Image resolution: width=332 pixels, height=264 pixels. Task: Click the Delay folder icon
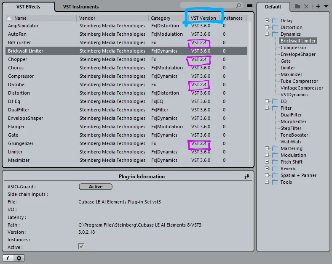click(x=275, y=21)
